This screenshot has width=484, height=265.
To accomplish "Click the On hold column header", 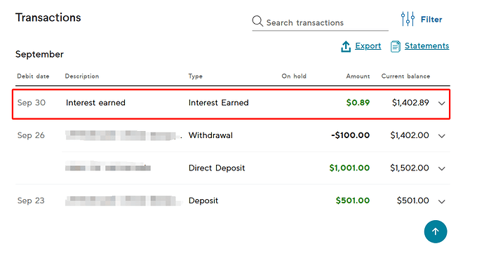I will pyautogui.click(x=294, y=76).
